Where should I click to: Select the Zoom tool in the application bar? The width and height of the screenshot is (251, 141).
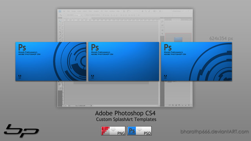click(146, 11)
